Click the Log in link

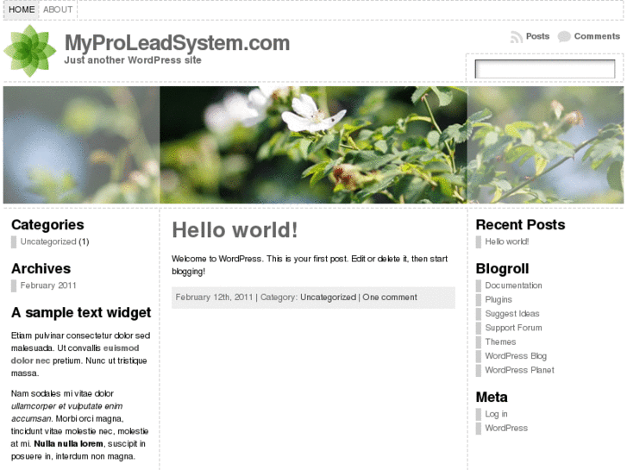point(496,414)
